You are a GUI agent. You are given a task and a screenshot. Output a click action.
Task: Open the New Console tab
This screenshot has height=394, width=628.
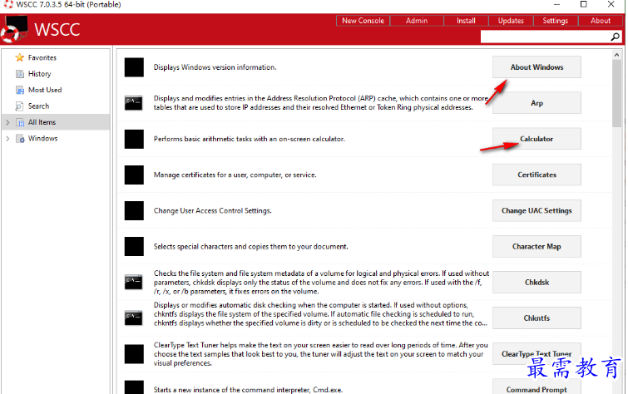[363, 21]
